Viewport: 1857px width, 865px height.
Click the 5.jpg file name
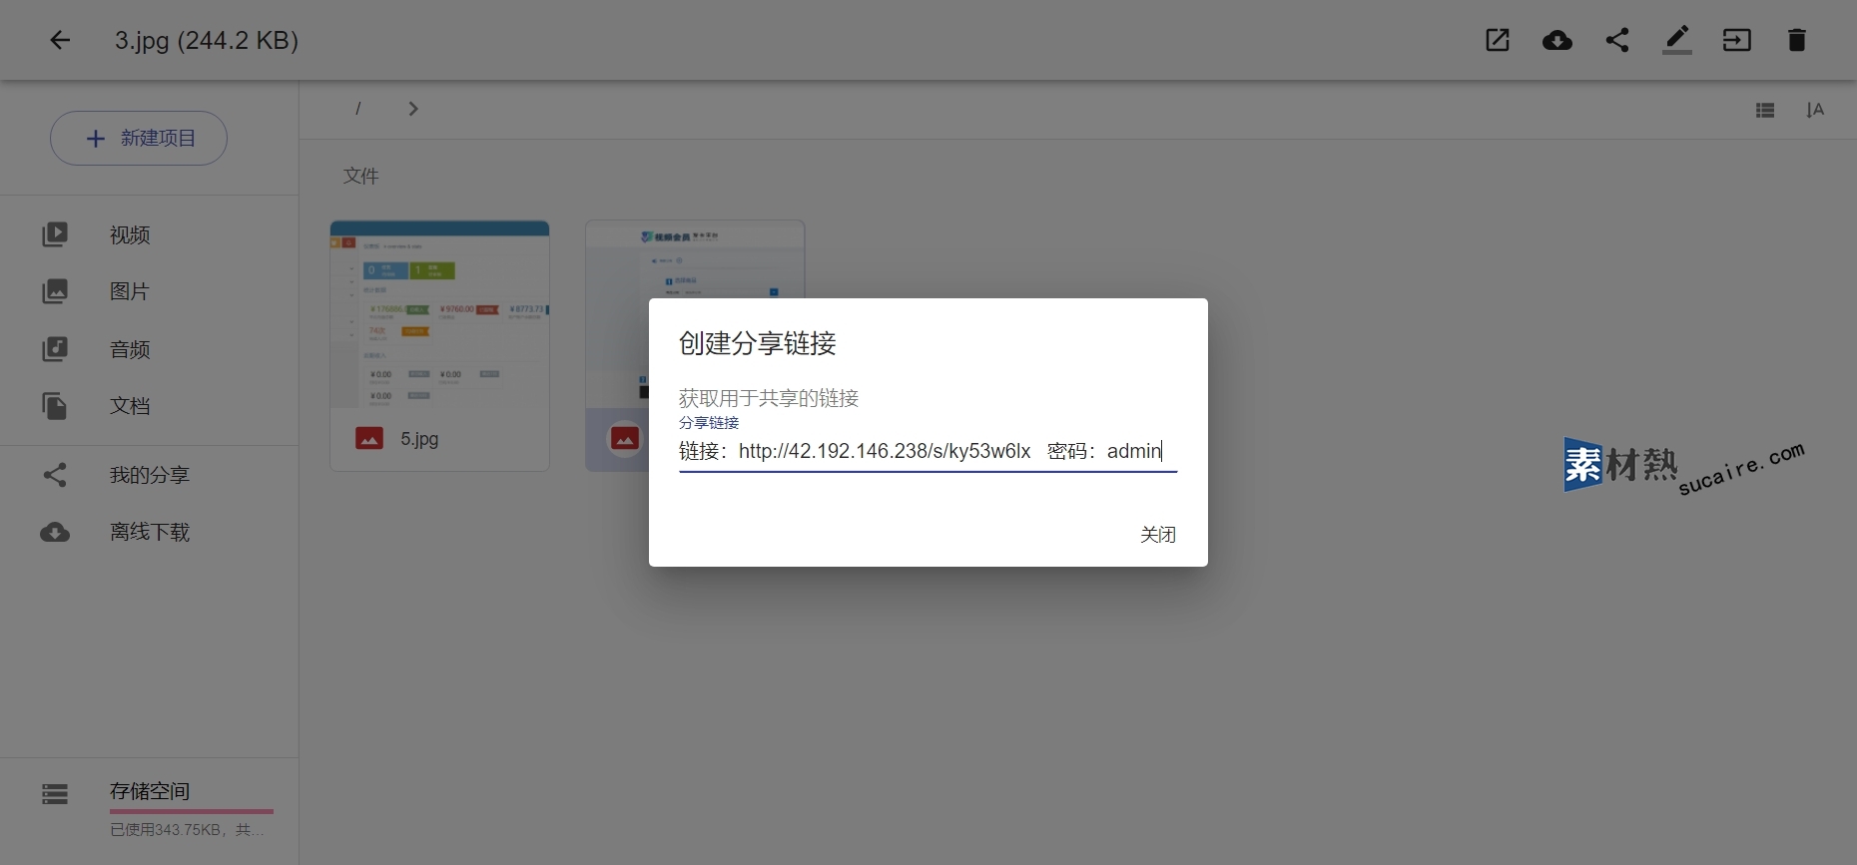tap(419, 439)
